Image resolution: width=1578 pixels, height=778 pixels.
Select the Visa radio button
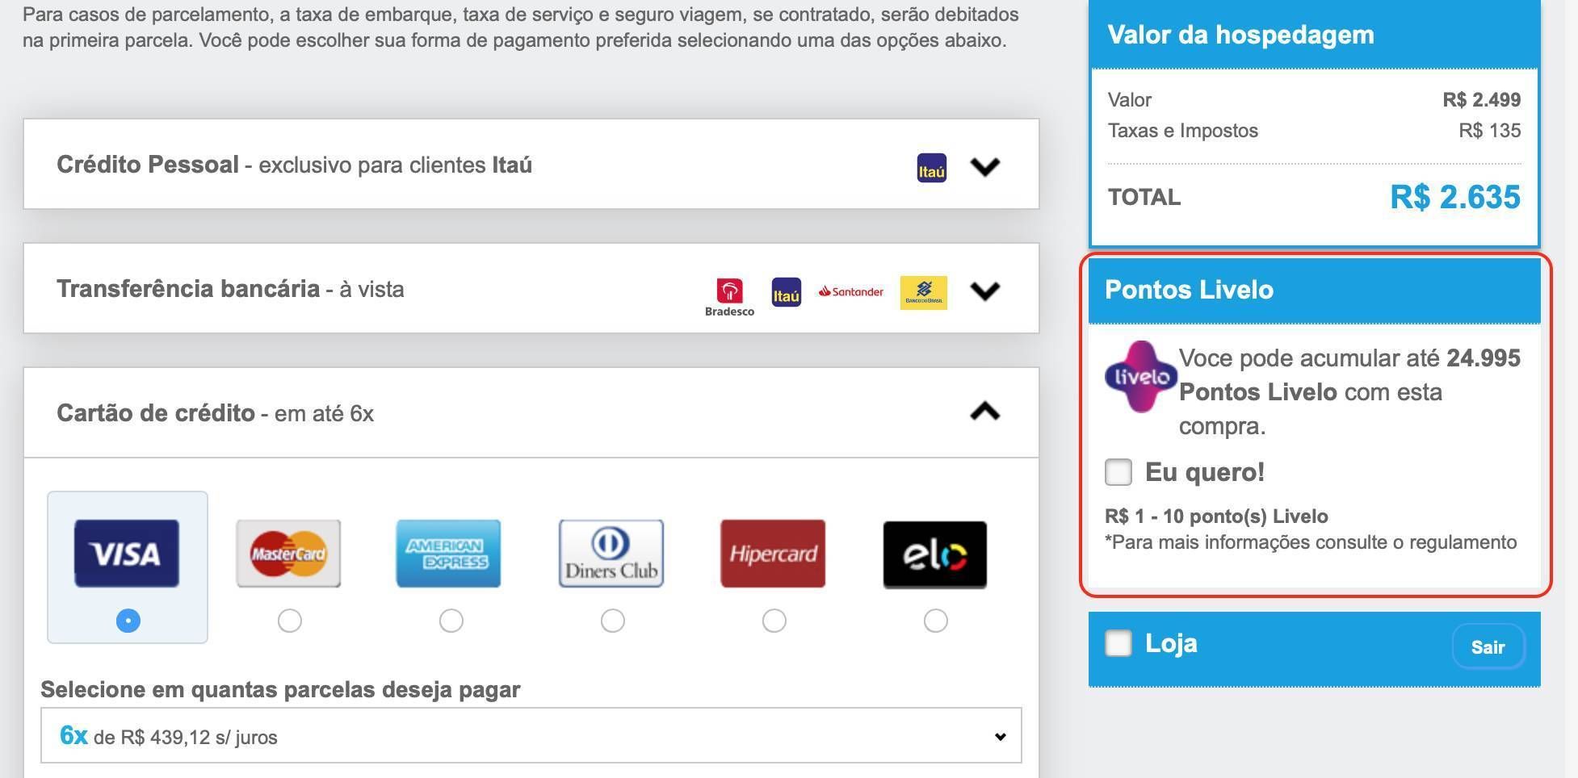128,621
